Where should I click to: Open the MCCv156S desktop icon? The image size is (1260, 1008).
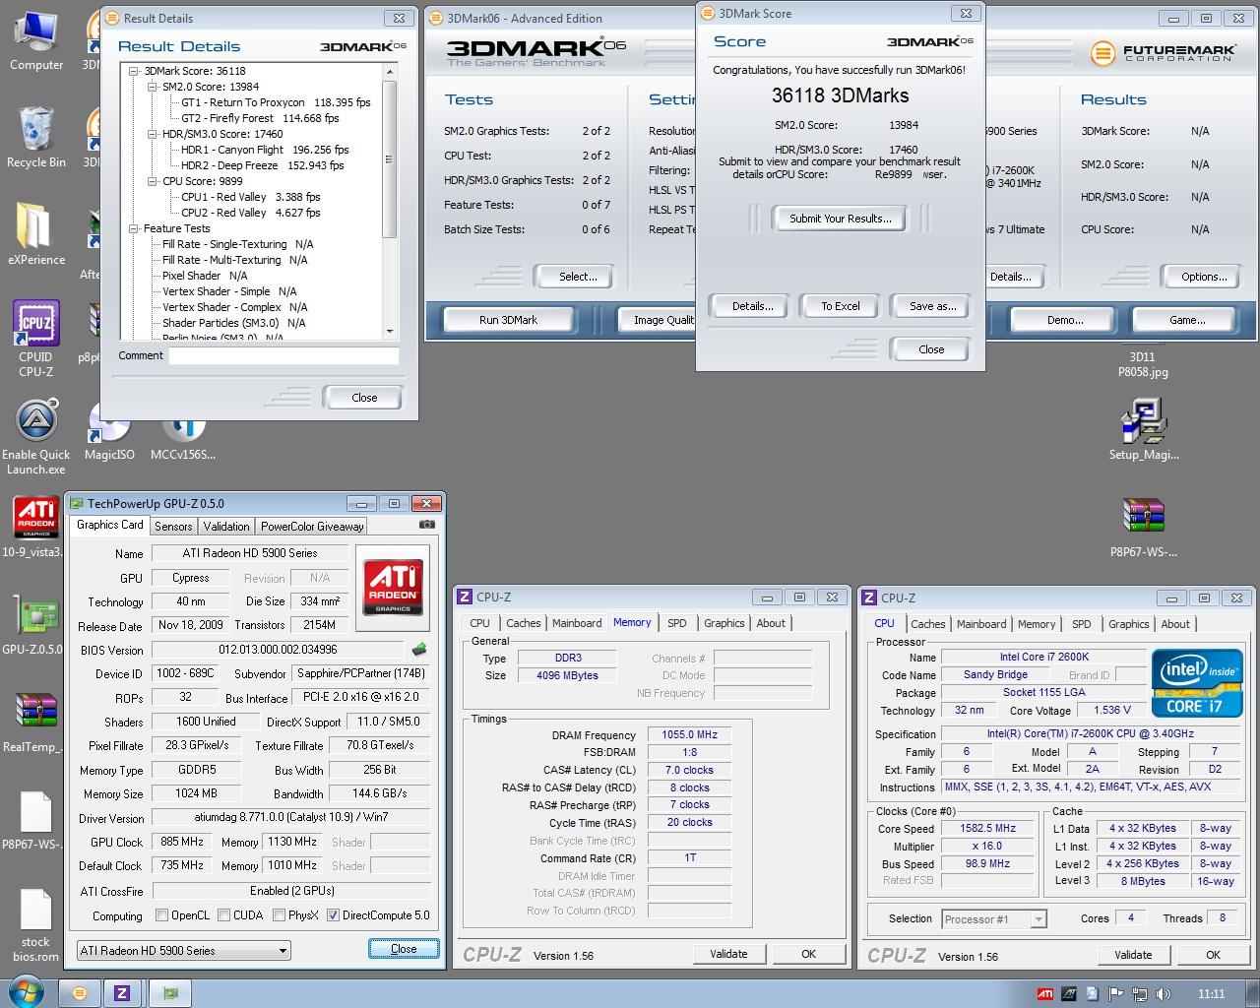(x=183, y=438)
